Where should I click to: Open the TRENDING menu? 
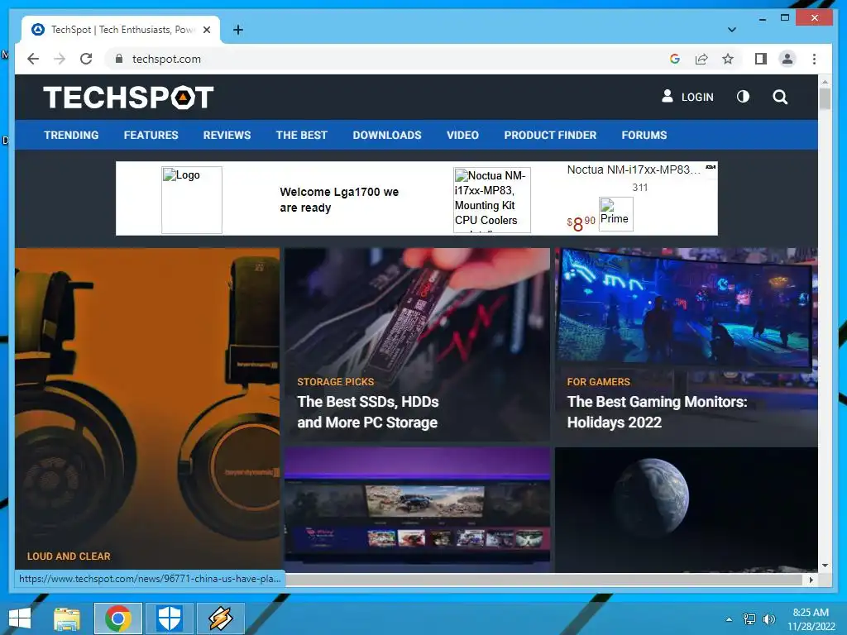(71, 135)
